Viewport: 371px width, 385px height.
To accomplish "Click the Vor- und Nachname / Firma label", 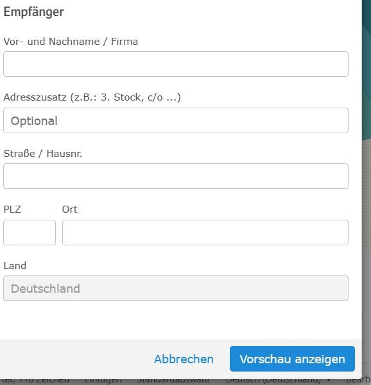I will [x=71, y=42].
